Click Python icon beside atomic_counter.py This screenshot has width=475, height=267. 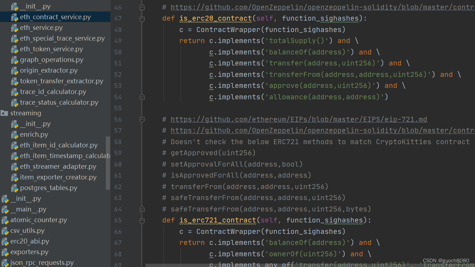(5, 220)
